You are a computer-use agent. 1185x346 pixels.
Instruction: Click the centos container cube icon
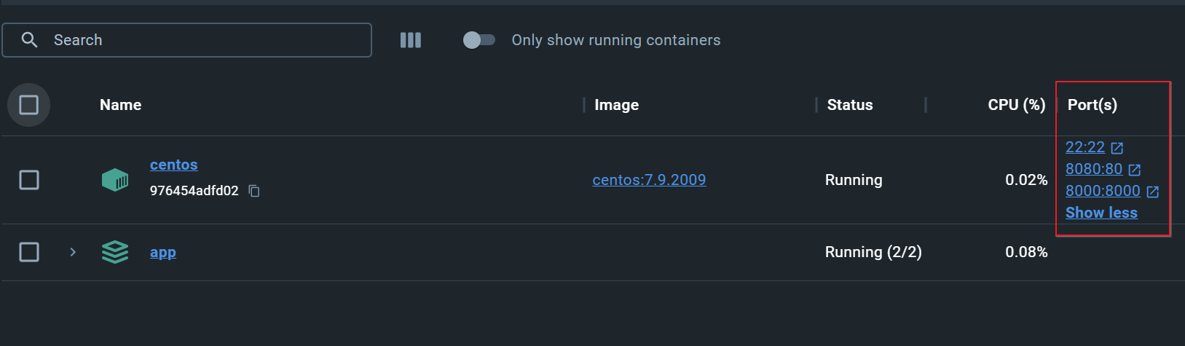(x=115, y=180)
